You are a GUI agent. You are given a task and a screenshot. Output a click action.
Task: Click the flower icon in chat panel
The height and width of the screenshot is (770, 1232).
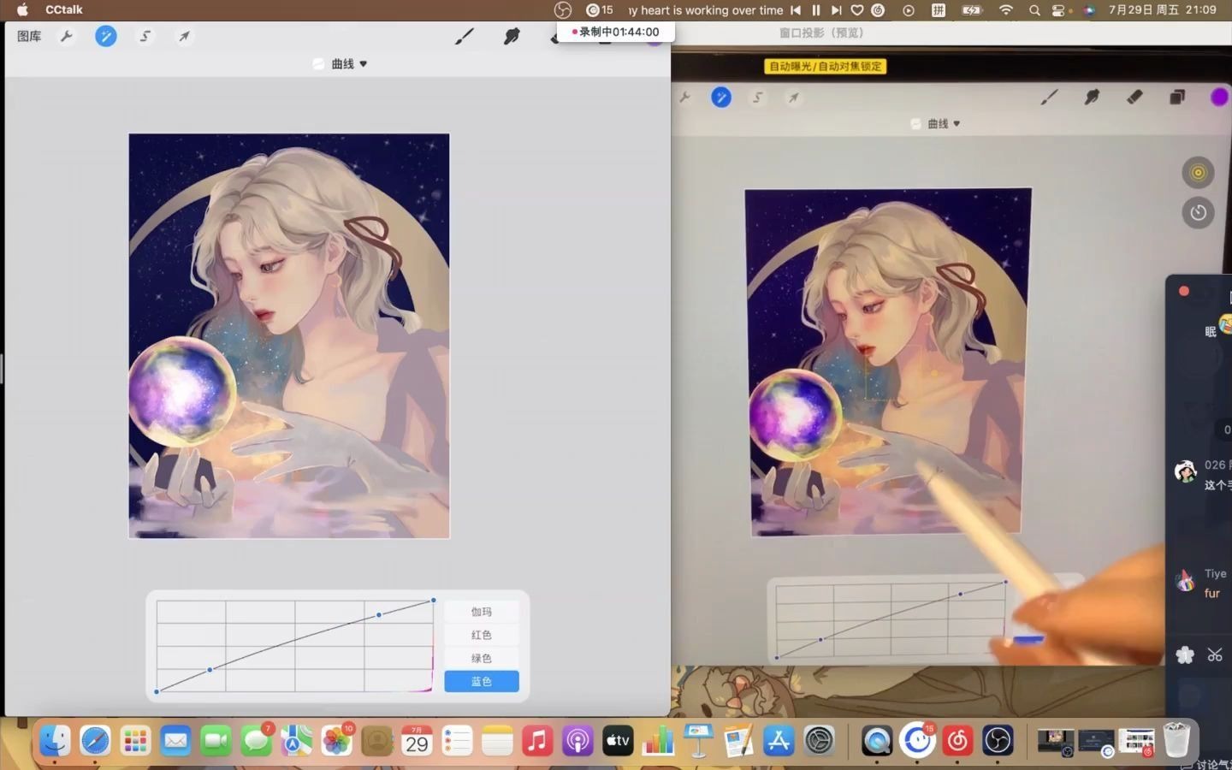pos(1185,655)
